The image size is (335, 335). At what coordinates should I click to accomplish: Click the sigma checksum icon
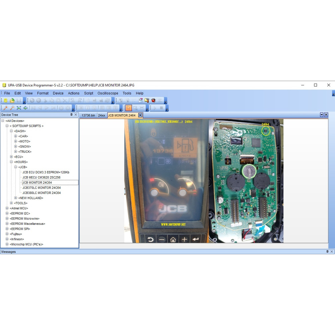click(160, 100)
